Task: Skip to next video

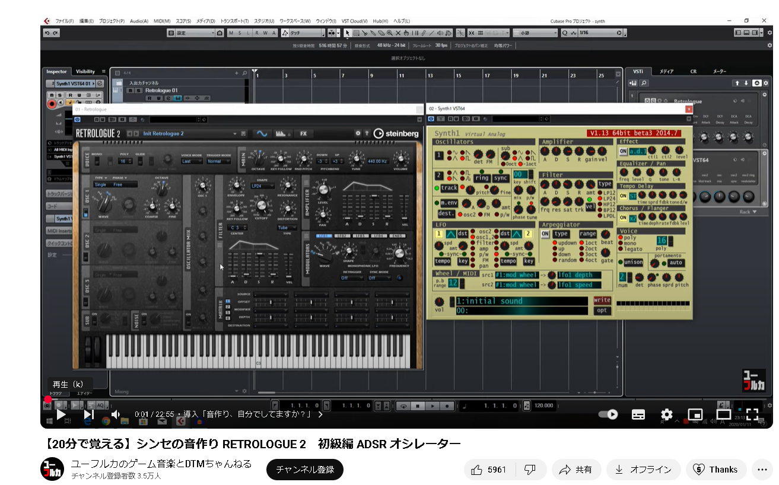Action: [89, 414]
